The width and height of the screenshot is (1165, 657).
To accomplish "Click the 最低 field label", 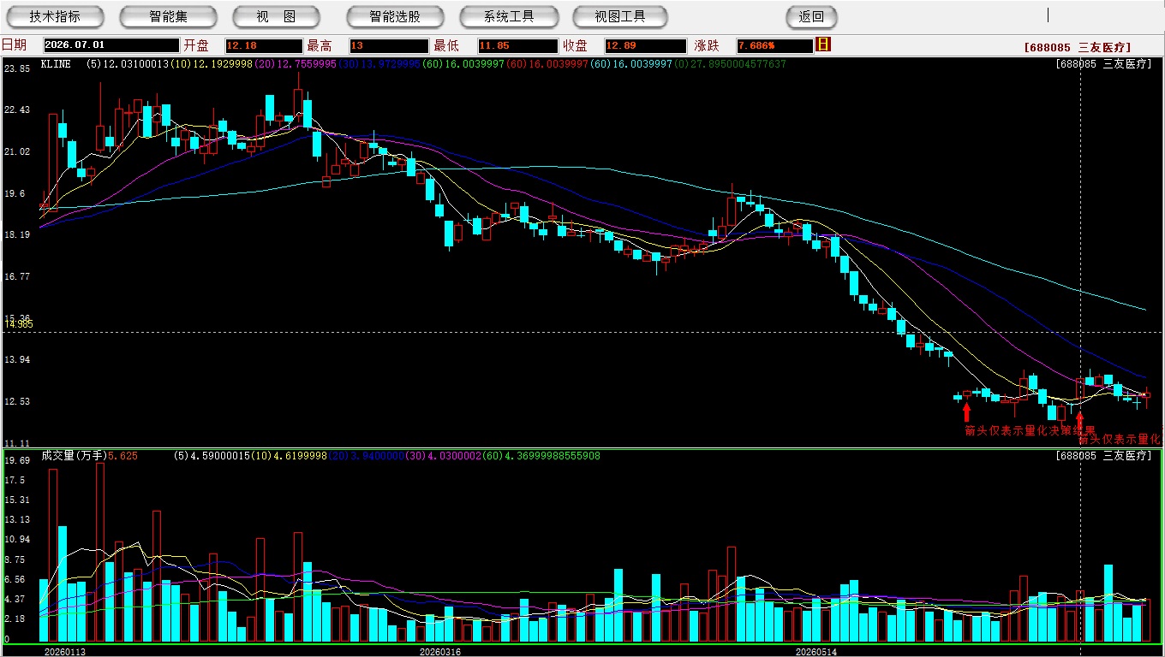I will click(x=447, y=45).
